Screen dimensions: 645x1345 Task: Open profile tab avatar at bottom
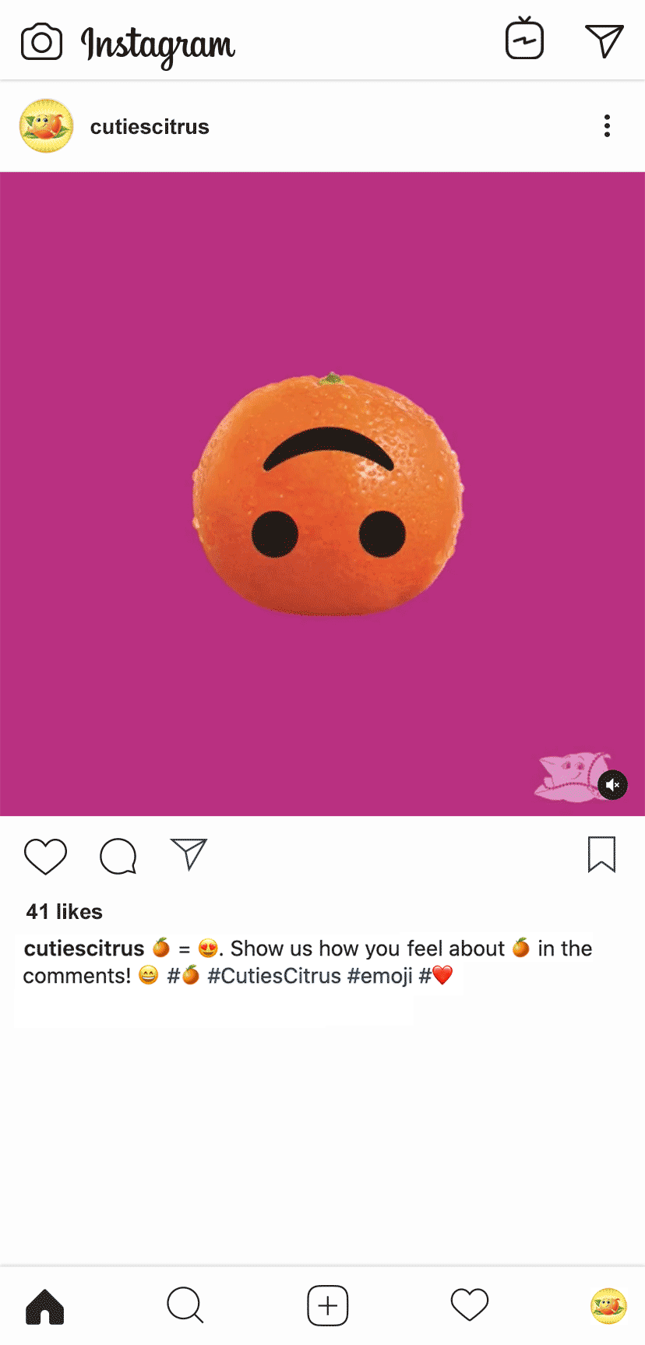608,1306
